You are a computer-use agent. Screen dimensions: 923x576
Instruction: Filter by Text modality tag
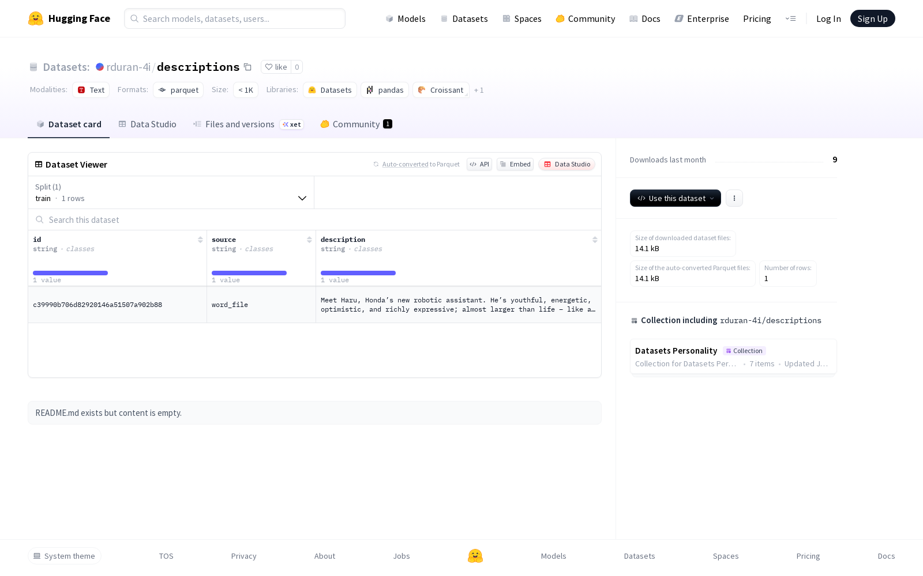click(91, 90)
